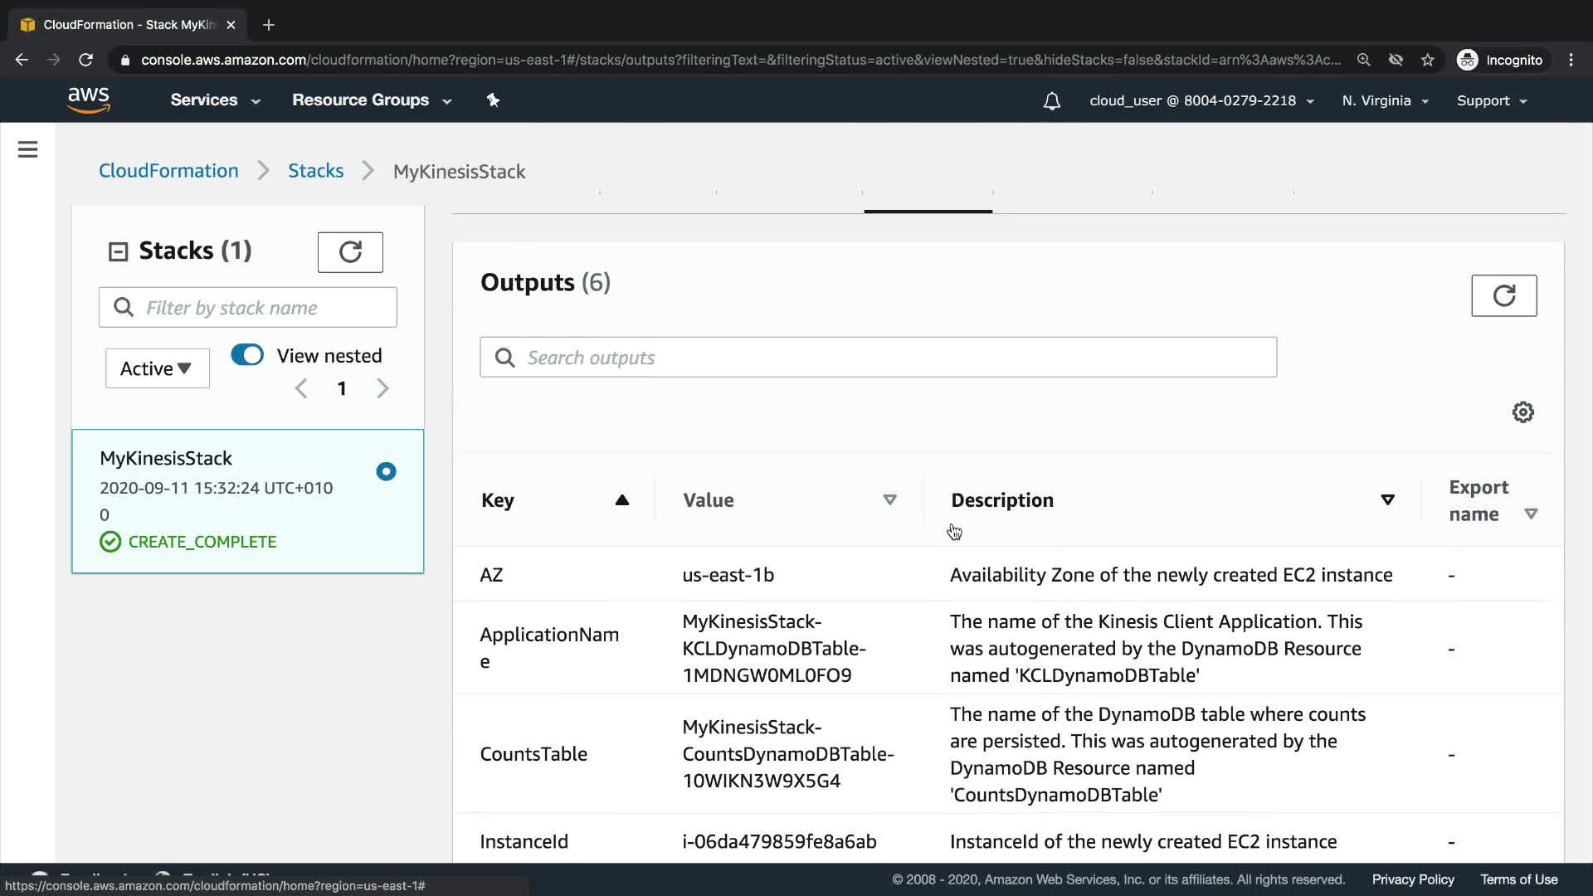Expand the Services menu

point(215,100)
